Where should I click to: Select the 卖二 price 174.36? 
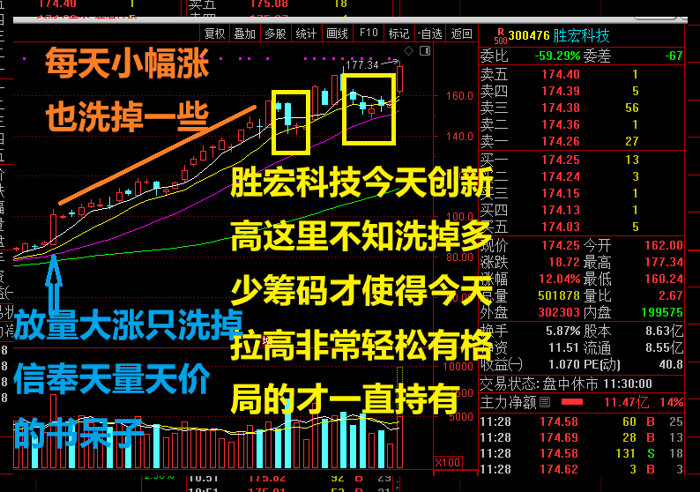561,124
